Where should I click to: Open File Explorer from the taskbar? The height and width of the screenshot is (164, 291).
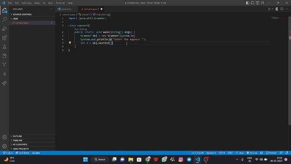[x=131, y=159]
